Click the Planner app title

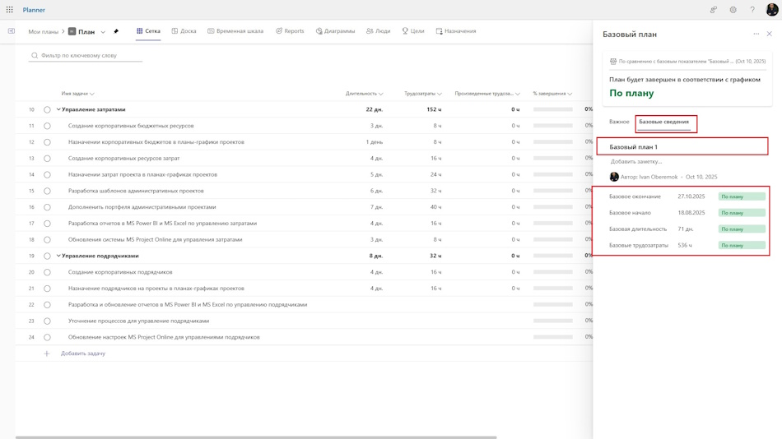[x=34, y=10]
